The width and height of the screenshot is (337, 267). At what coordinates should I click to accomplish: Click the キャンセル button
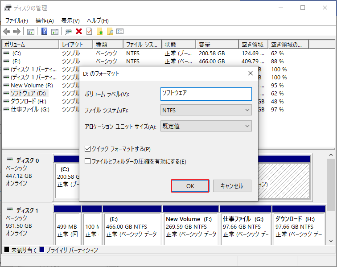[232, 186]
